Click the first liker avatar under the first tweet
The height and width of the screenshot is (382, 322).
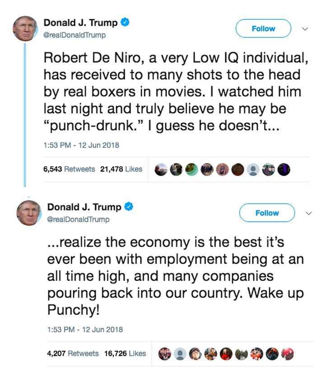(x=161, y=170)
